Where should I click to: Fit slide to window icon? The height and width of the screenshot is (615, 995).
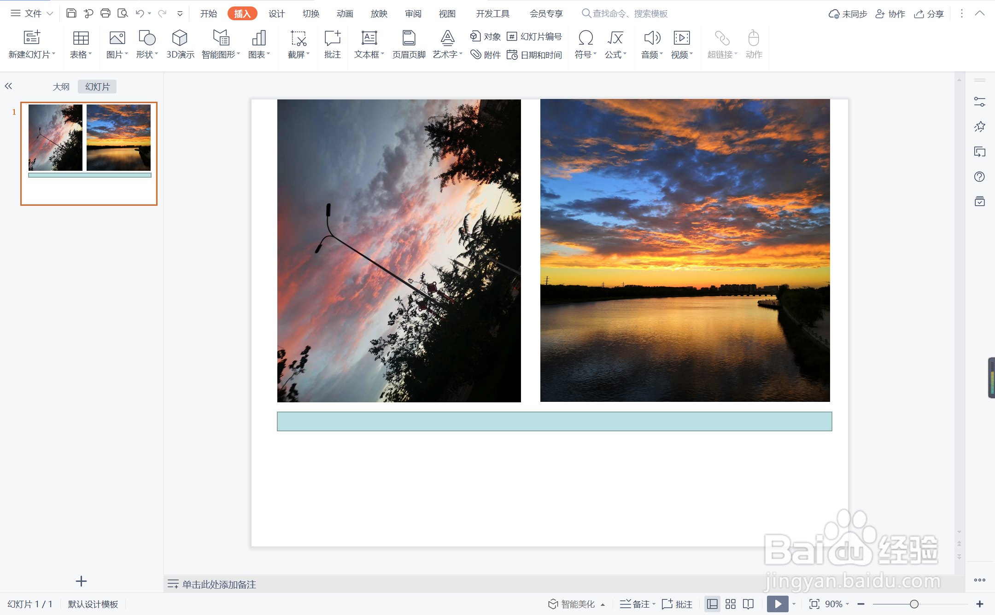pyautogui.click(x=814, y=604)
